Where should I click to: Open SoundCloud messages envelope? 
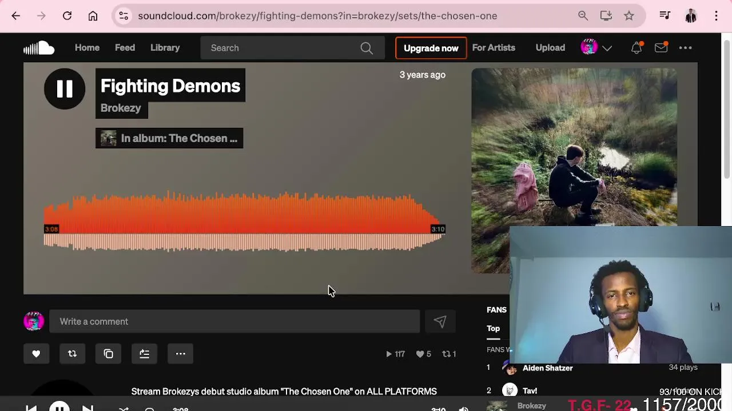(x=661, y=48)
